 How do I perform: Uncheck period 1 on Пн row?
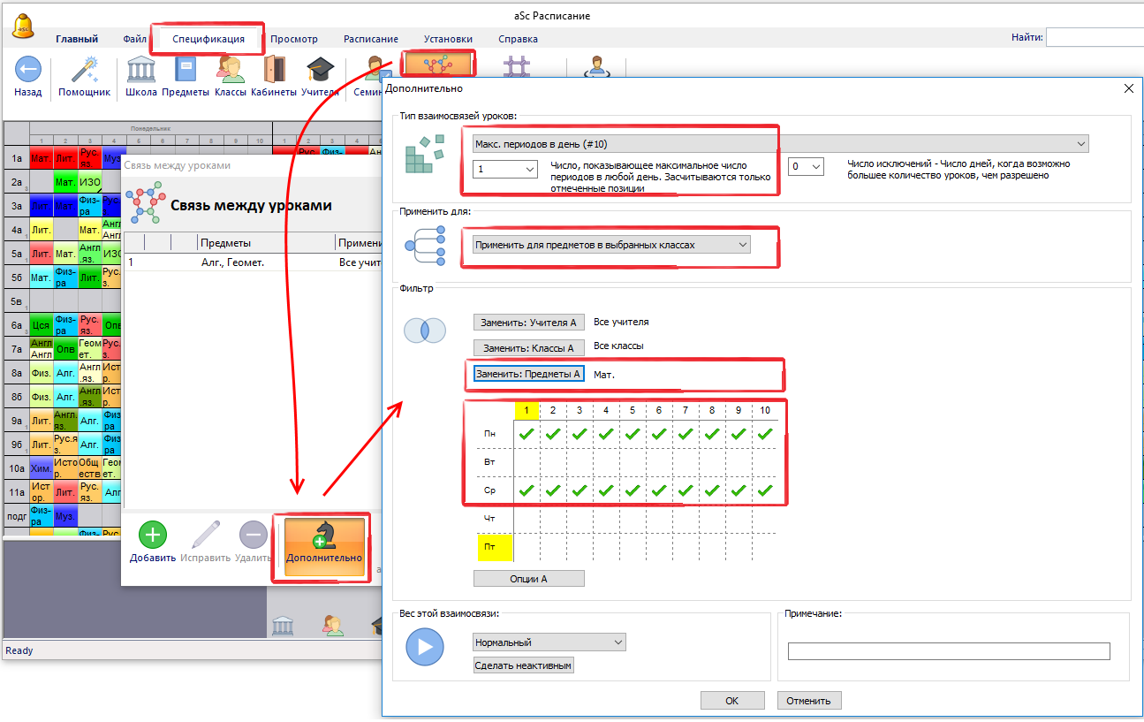[x=527, y=434]
